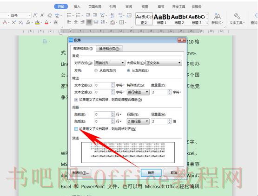258x196 pixels.
Task: Open the 特殊格式 first-line indent dropdown
Action: coord(138,92)
